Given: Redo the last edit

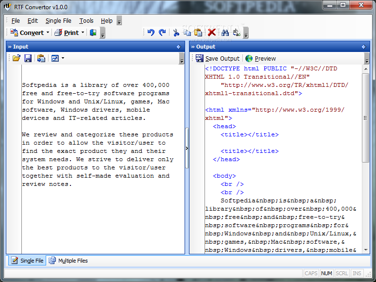Looking at the screenshot, I should [162, 33].
